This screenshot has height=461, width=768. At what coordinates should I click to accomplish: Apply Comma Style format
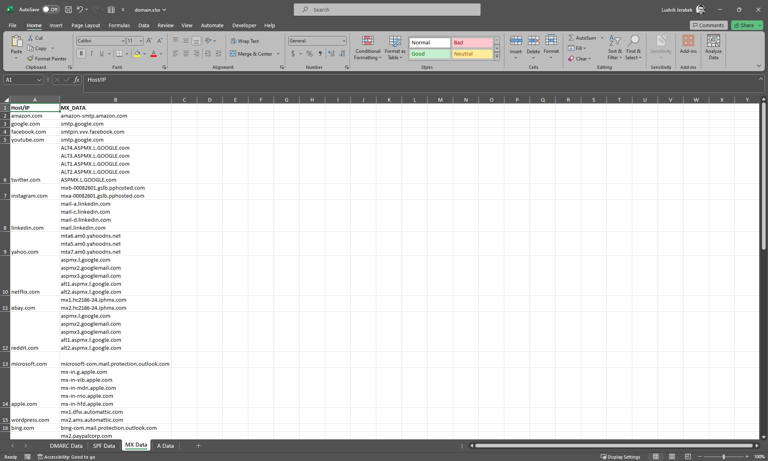320,54
